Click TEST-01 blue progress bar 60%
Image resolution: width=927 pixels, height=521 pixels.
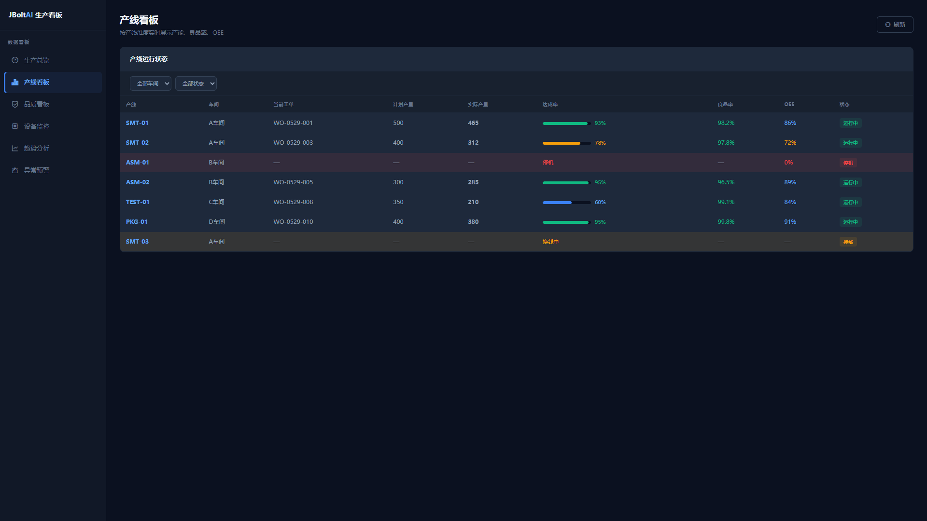click(567, 203)
